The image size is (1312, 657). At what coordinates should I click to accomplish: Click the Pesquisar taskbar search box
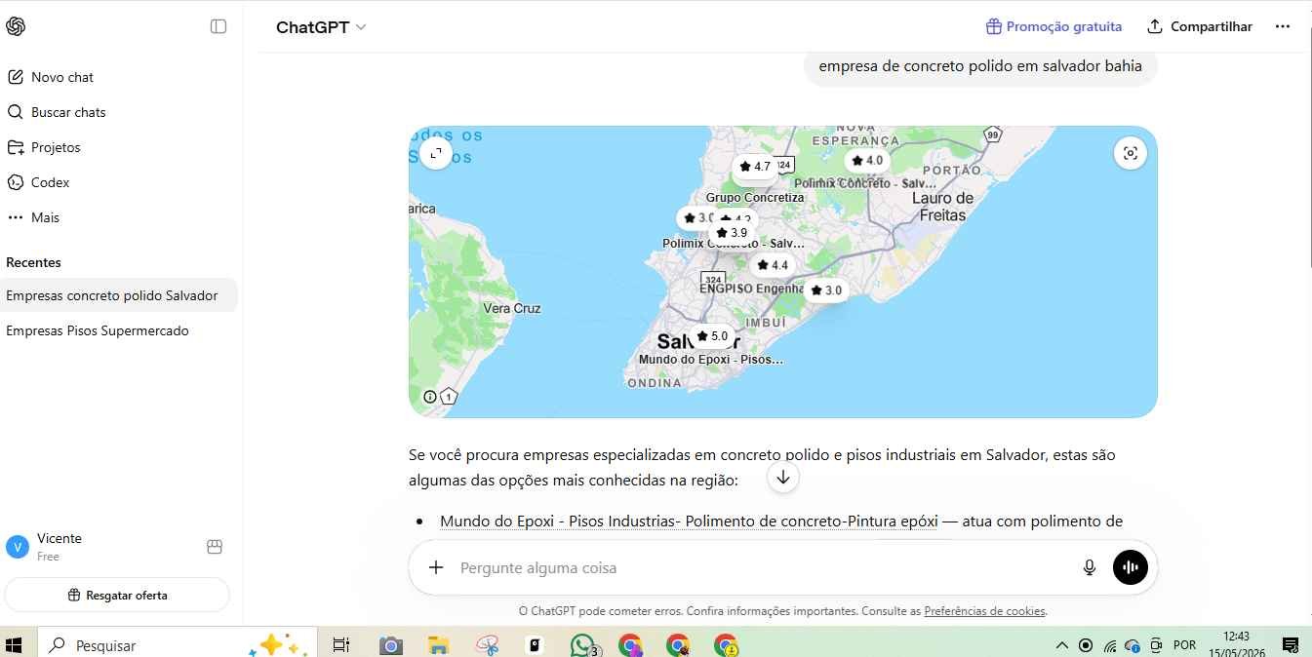[176, 644]
